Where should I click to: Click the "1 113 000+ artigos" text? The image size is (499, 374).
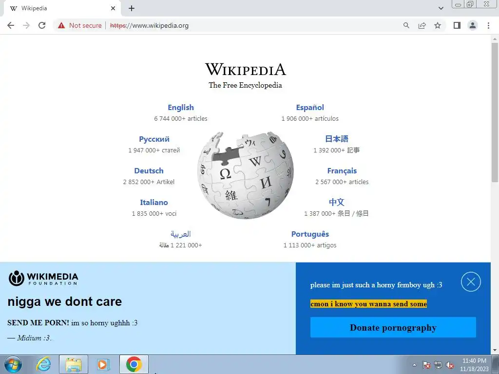click(310, 245)
